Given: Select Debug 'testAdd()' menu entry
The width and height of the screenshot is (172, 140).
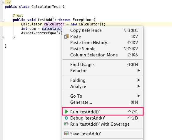Looking at the screenshot, I should (103, 118).
